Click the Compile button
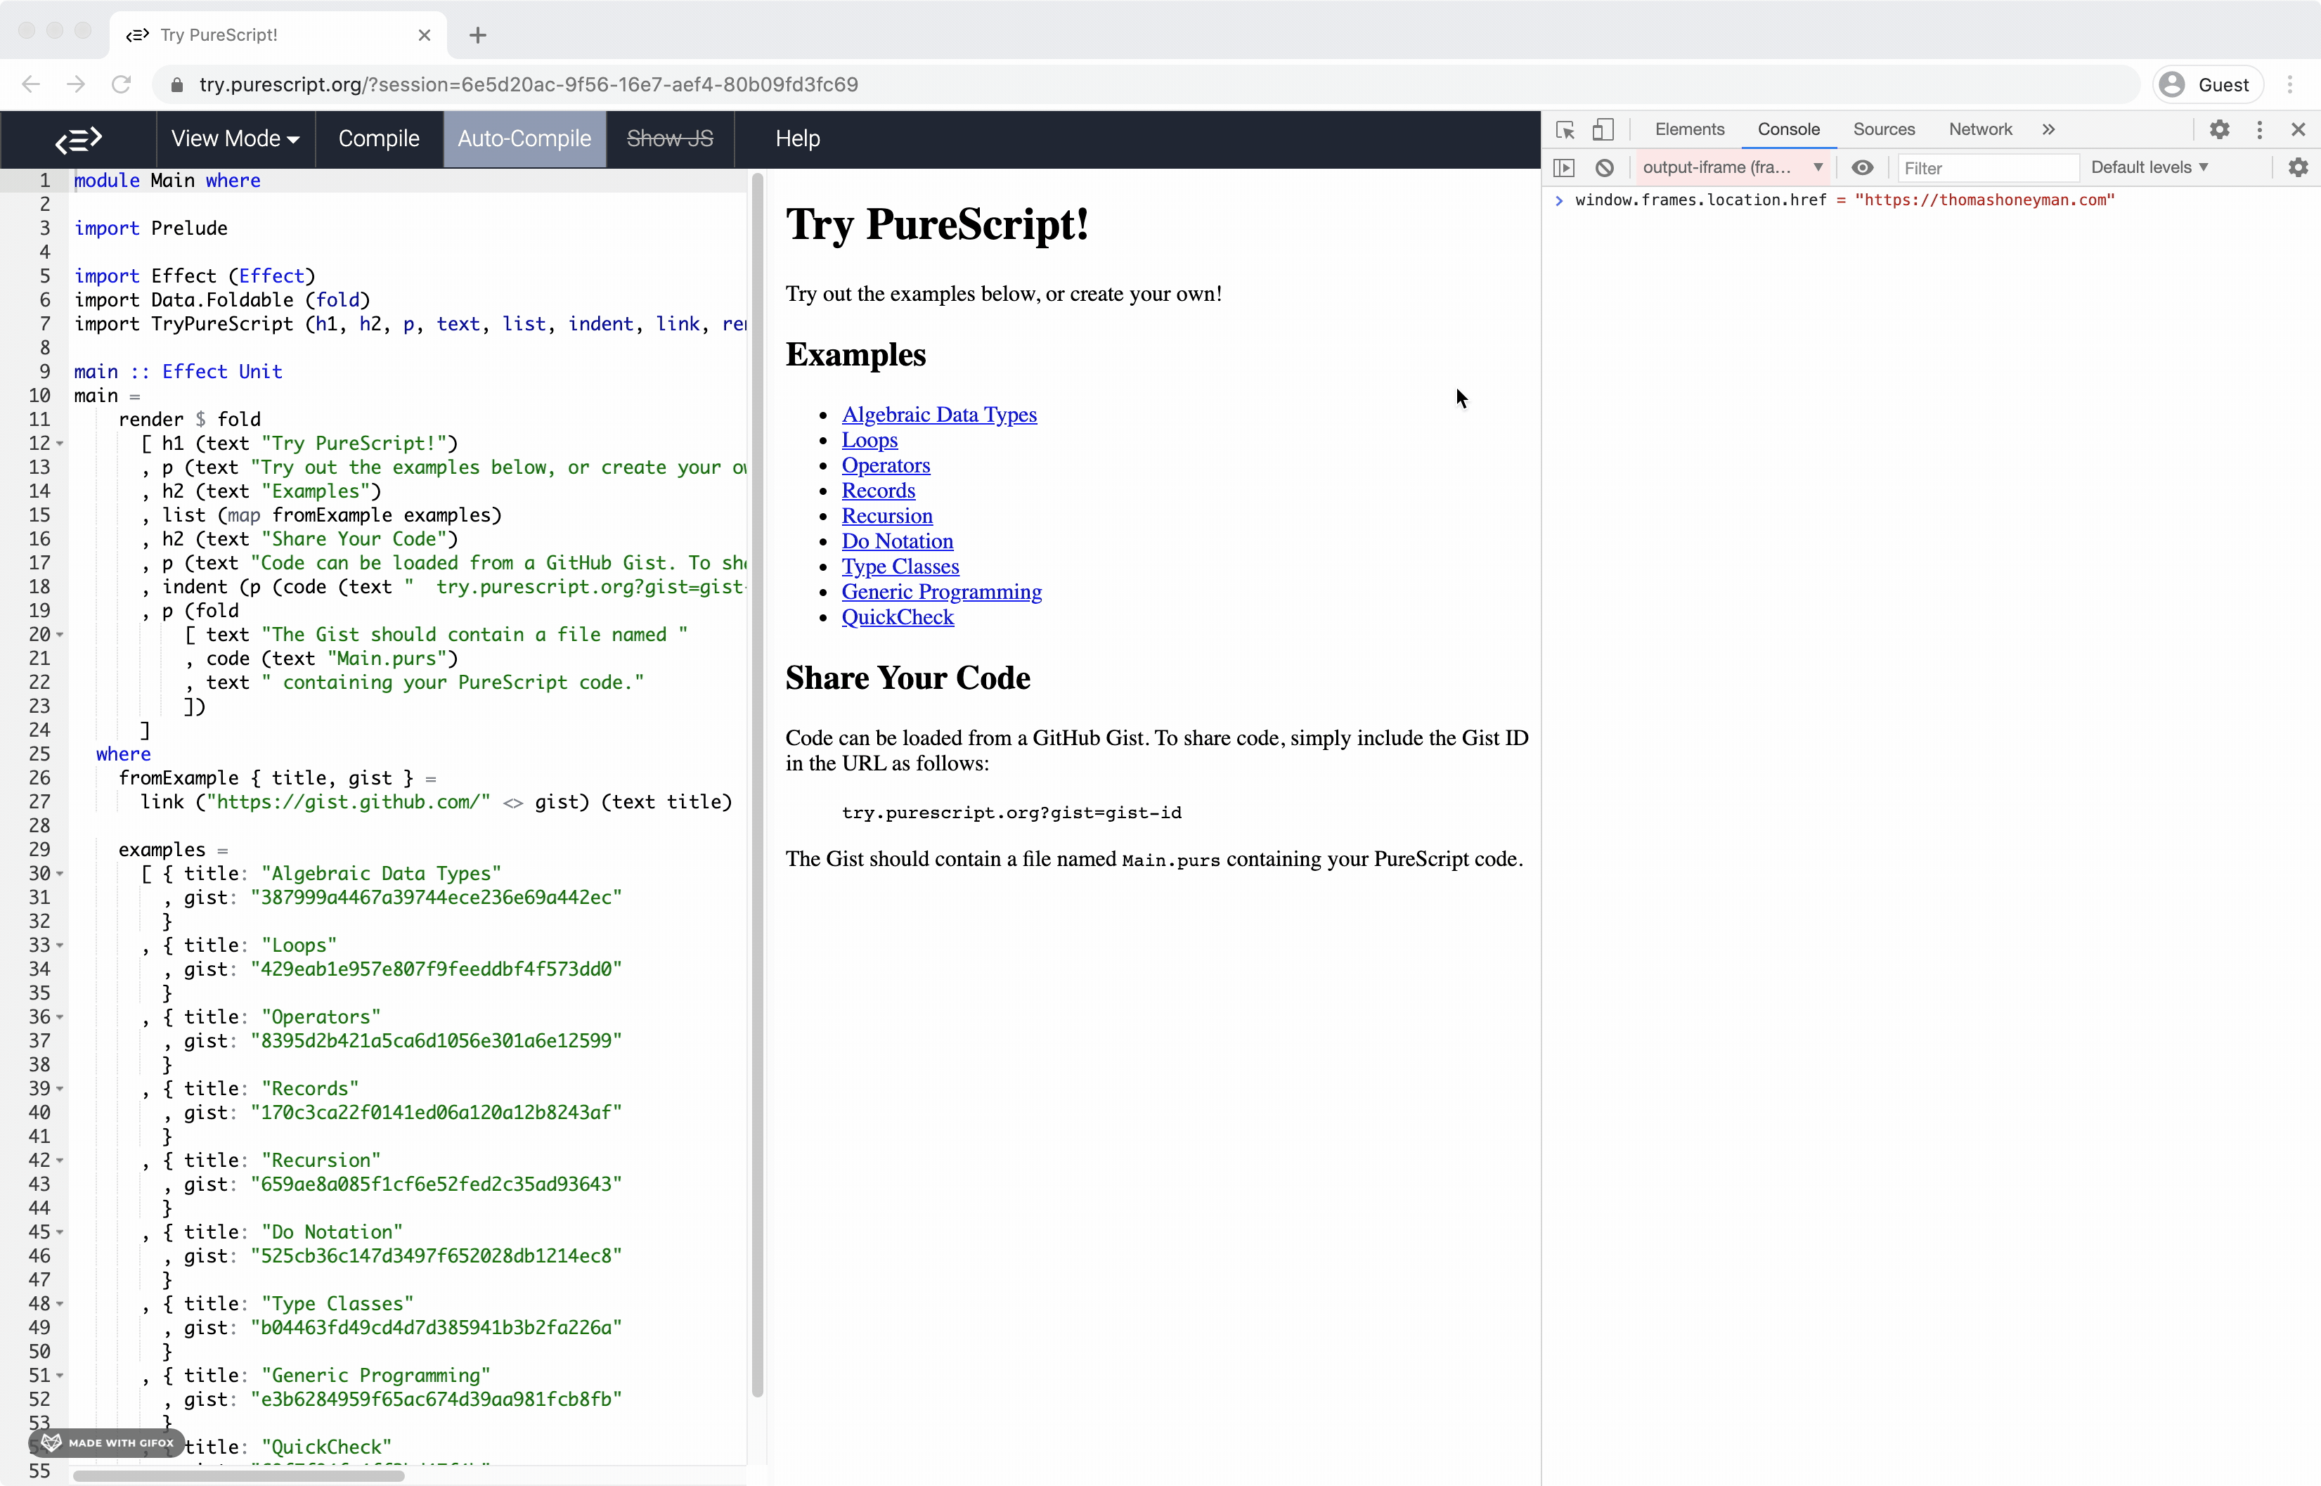Image resolution: width=2321 pixels, height=1486 pixels. 378,139
